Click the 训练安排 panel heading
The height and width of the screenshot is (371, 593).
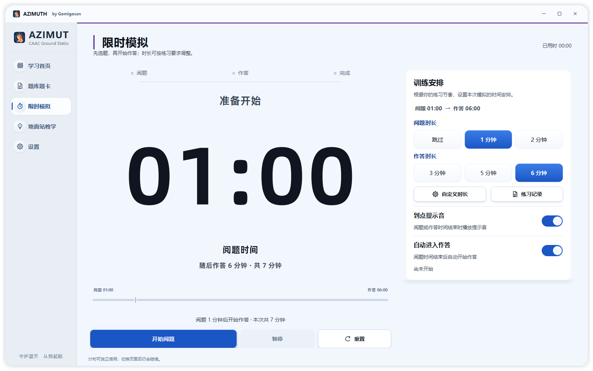pos(429,83)
